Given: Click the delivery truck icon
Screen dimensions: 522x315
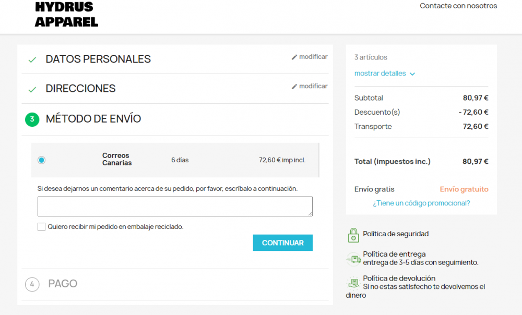Looking at the screenshot, I should (x=354, y=259).
